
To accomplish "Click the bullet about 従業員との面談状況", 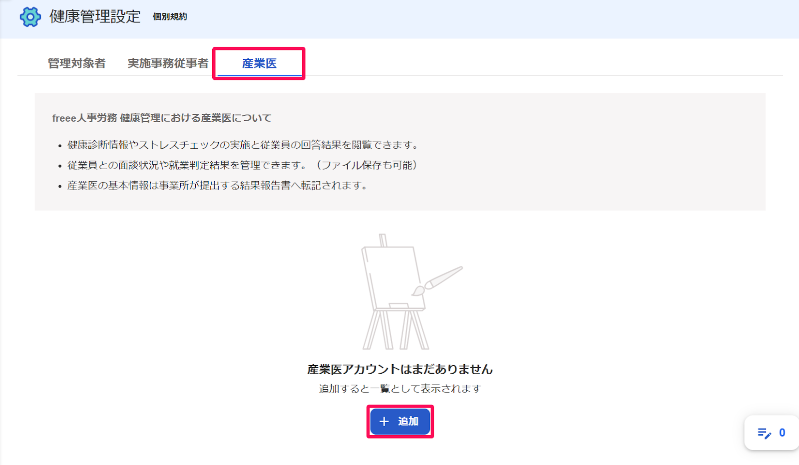I will point(242,165).
